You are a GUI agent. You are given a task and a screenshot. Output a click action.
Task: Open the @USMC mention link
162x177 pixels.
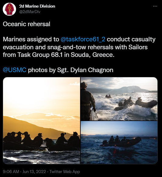15,70
